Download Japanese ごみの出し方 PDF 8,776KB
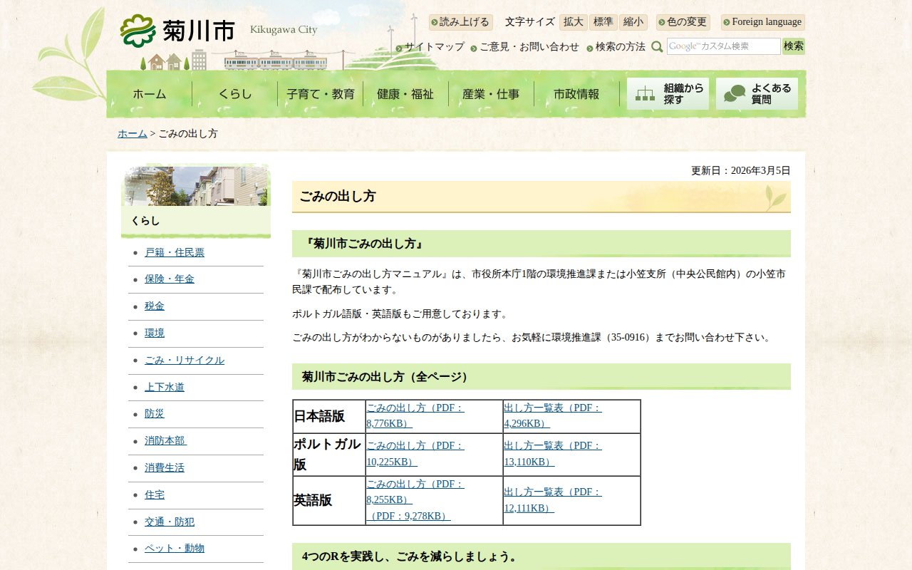 [x=415, y=416]
